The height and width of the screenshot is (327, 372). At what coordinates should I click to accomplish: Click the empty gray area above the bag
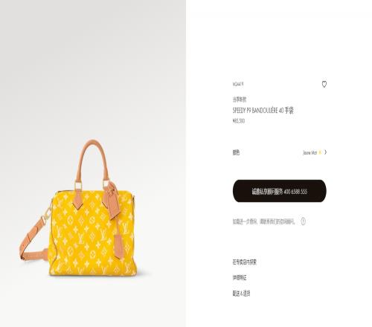[93, 69]
